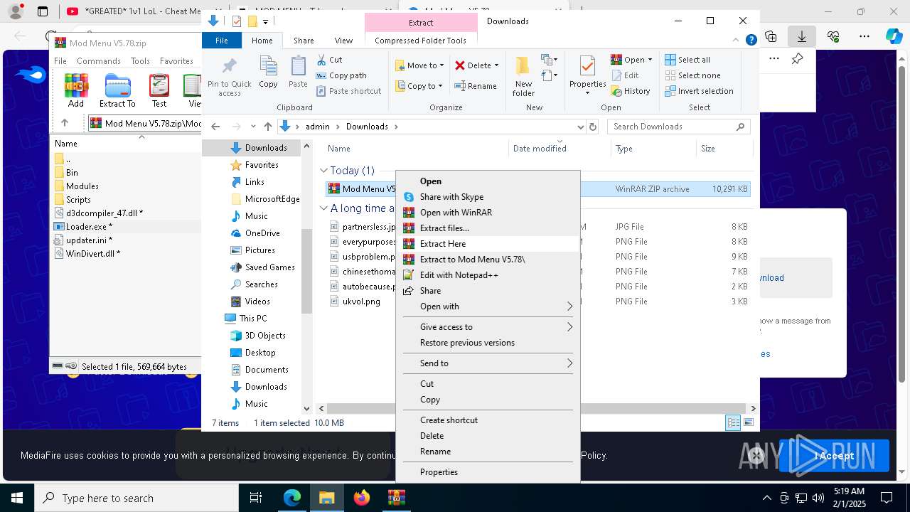Collapse the Today group
This screenshot has width=910, height=512.
point(324,171)
